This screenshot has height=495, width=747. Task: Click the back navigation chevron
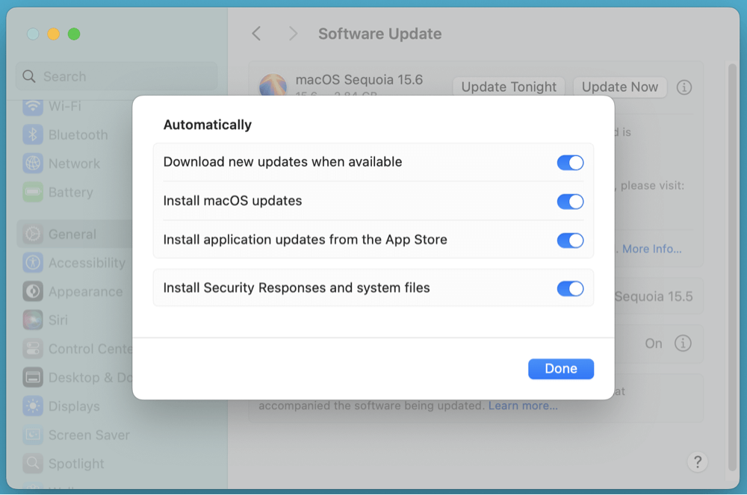[x=256, y=34]
